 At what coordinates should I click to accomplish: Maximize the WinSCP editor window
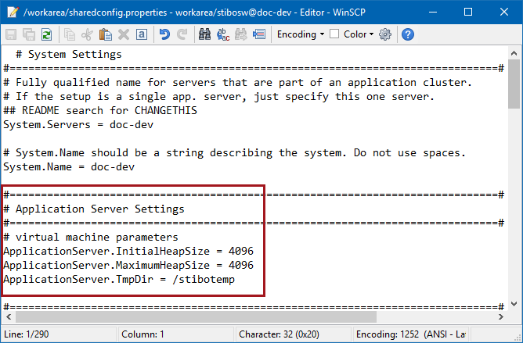click(468, 13)
